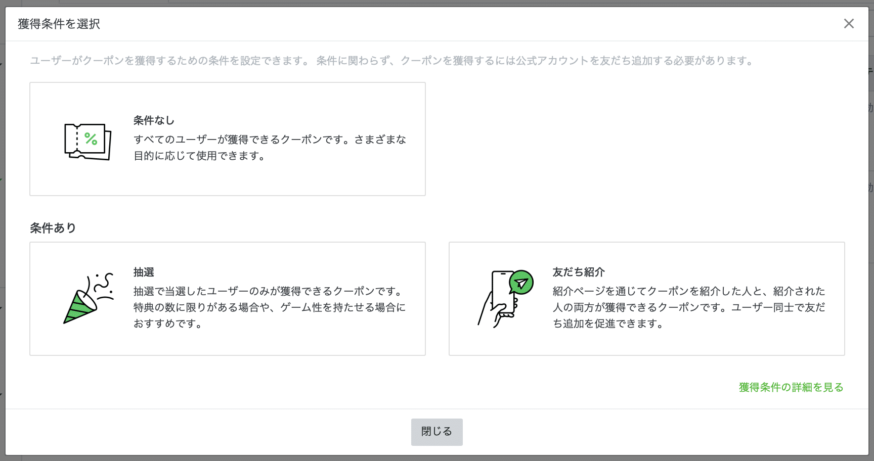The image size is (874, 461).
Task: Click the 獲得条件を選択 dialog title
Action: (x=59, y=24)
